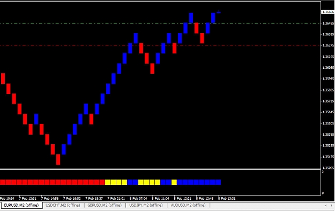335x211 pixels.
Task: Click the 1.35175 price scale label
Action: [x=328, y=157]
